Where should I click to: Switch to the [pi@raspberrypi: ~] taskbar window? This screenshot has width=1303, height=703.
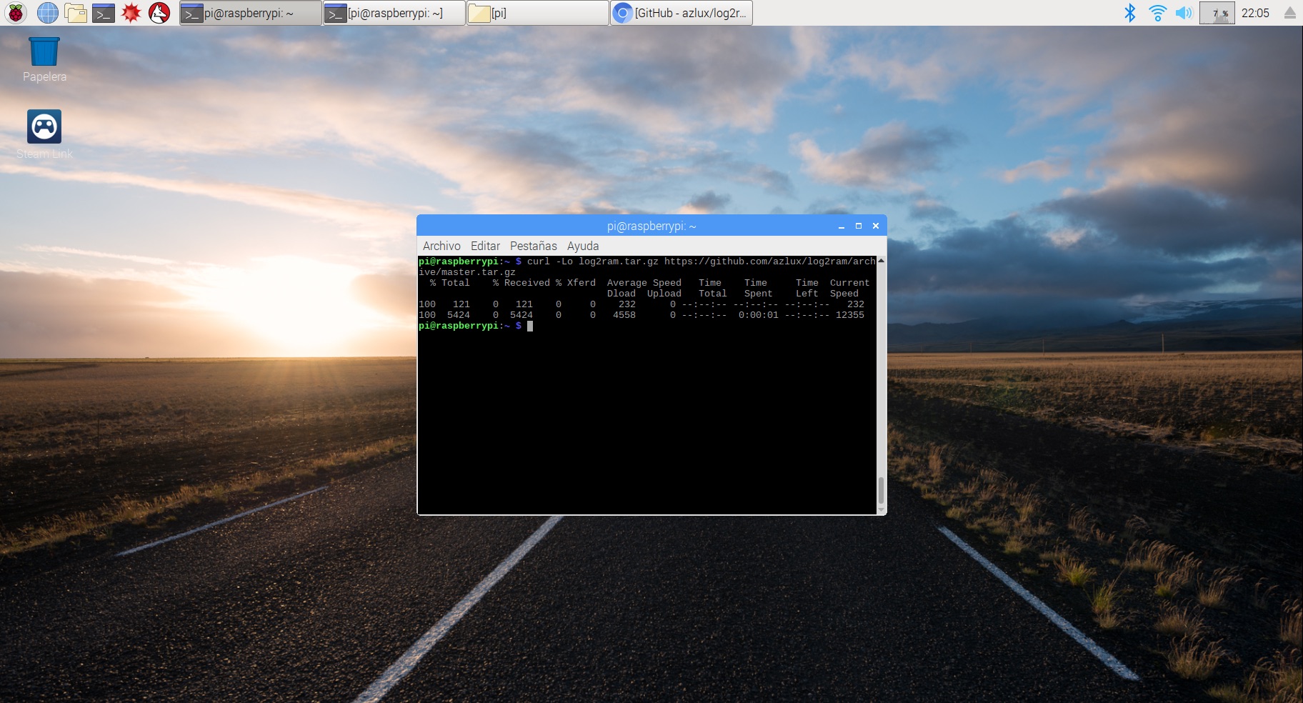point(394,13)
